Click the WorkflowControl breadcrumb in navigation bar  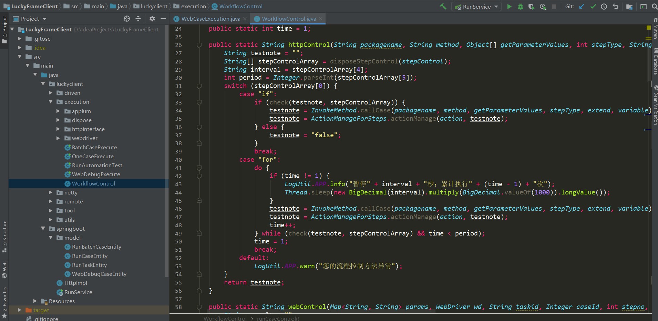pyautogui.click(x=237, y=6)
